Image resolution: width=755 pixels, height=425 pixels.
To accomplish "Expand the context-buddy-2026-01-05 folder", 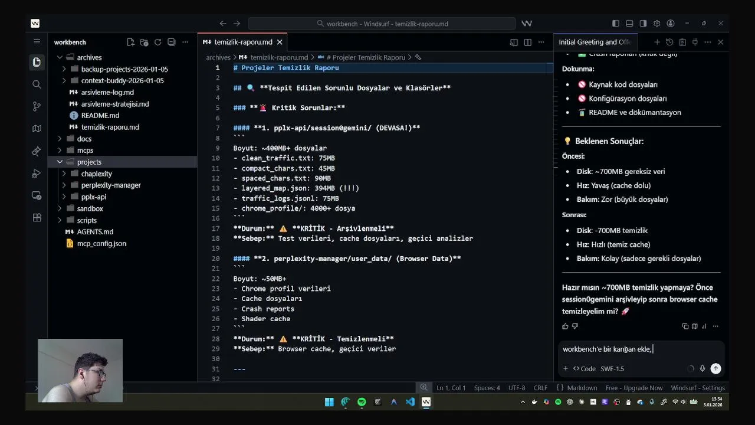I will coord(64,80).
